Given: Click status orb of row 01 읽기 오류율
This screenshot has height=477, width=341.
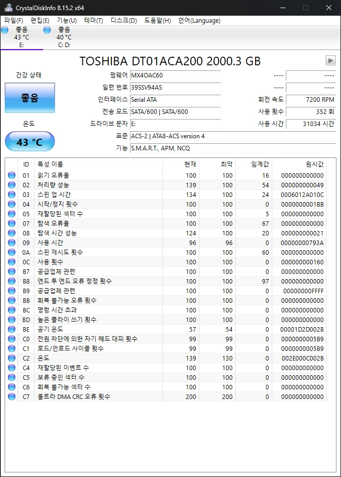Looking at the screenshot, I should coord(12,175).
